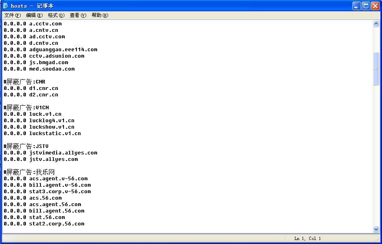
Task: Click the stat.56.com line
Action: click(34, 217)
